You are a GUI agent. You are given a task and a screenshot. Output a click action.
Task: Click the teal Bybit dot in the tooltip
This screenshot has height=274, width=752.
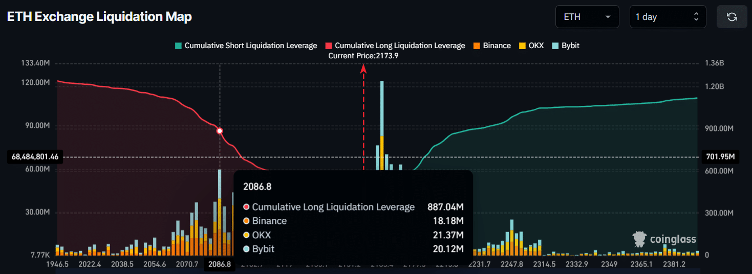[x=246, y=249]
